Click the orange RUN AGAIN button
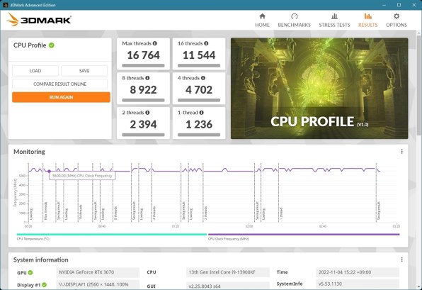Image resolution: width=422 pixels, height=290 pixels. click(x=61, y=97)
